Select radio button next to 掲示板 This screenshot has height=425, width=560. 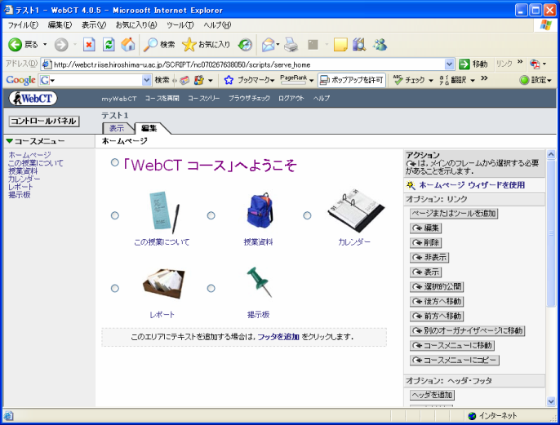[x=211, y=288]
